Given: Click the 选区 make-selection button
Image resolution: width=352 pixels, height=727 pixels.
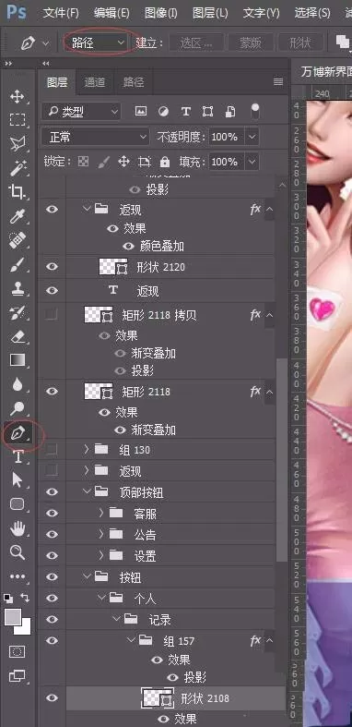Looking at the screenshot, I should 196,43.
